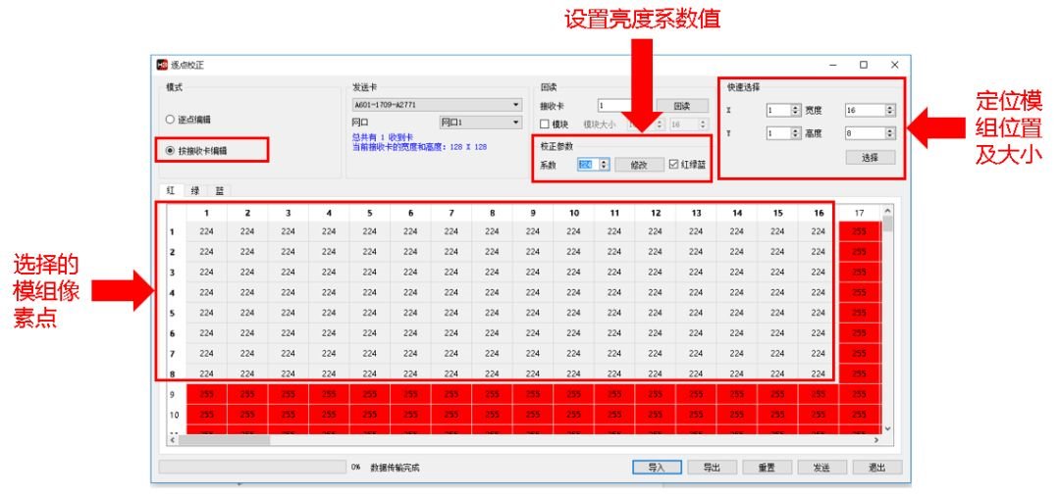Click the horizontal scrollbar thumb under the table
Image resolution: width=1060 pixels, height=498 pixels.
click(x=224, y=440)
